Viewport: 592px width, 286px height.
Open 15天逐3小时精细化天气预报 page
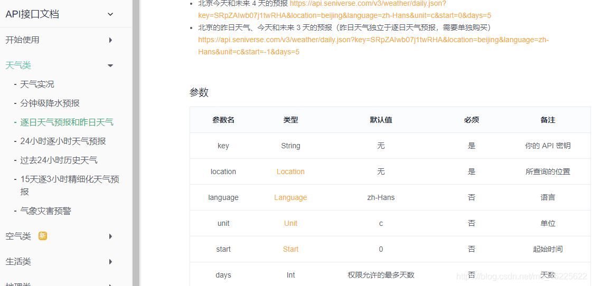(x=70, y=185)
